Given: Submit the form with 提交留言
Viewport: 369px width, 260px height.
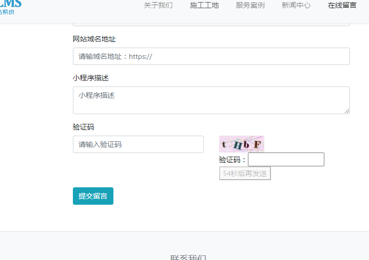Looking at the screenshot, I should (93, 196).
